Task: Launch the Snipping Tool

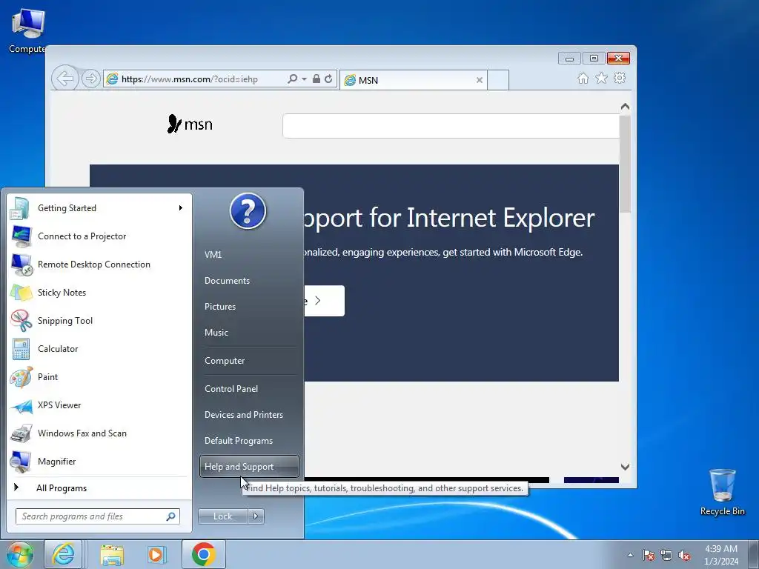Action: (x=99, y=320)
